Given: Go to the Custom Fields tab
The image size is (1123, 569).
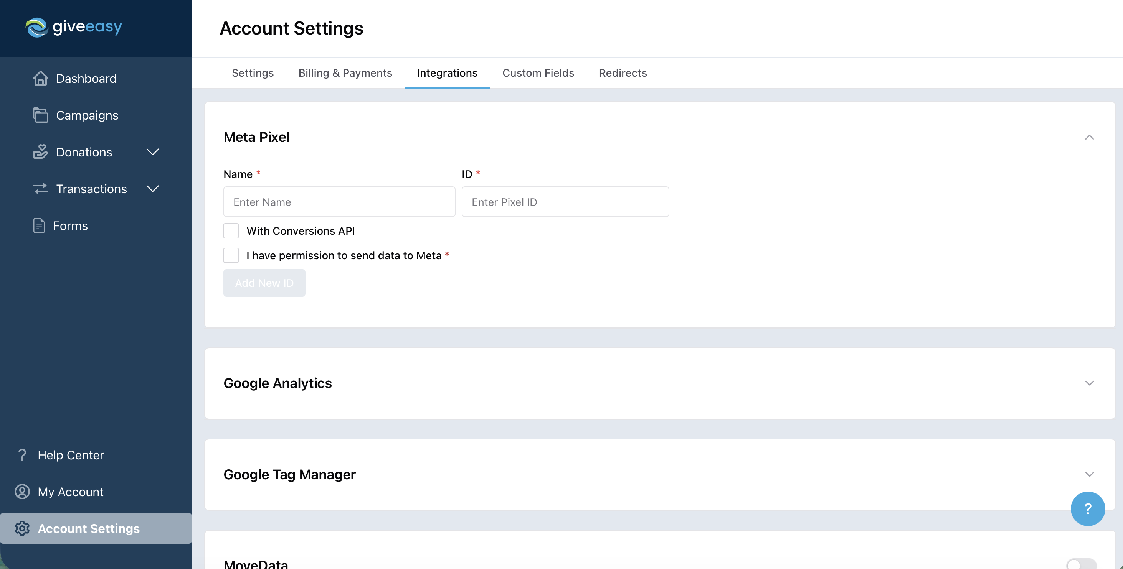Looking at the screenshot, I should tap(538, 73).
